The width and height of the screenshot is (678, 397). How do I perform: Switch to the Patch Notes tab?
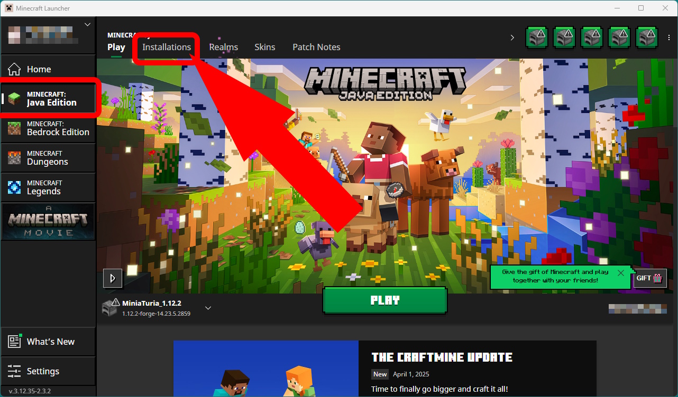316,47
